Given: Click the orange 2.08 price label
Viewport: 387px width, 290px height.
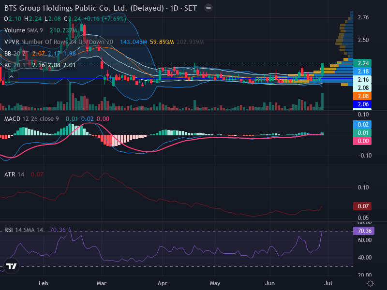Looking at the screenshot, I should click(362, 96).
